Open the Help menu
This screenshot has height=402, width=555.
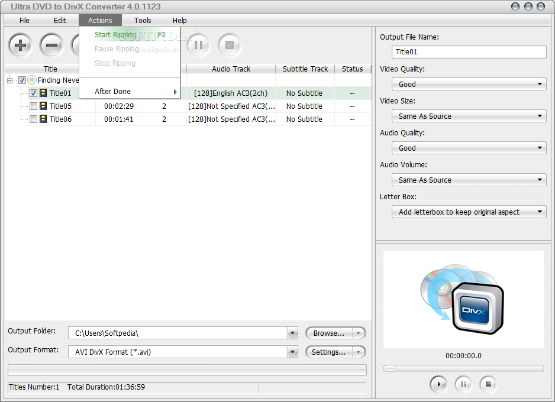179,21
